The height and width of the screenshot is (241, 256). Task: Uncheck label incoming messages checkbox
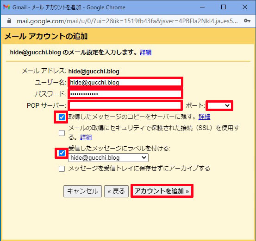[x=62, y=153]
